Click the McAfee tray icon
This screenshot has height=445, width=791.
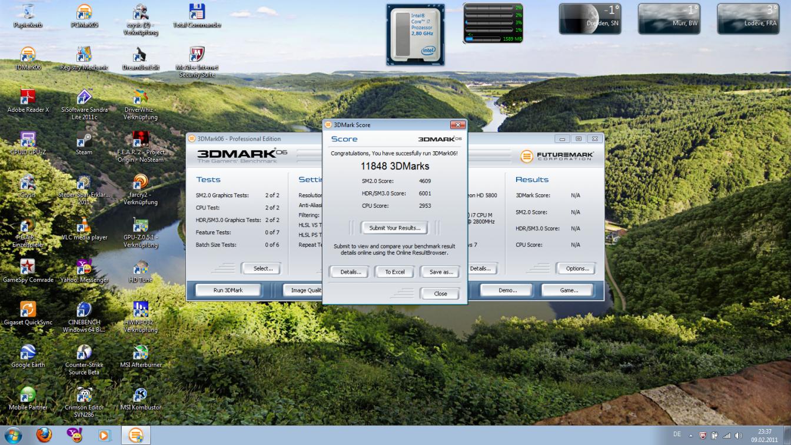(x=703, y=436)
